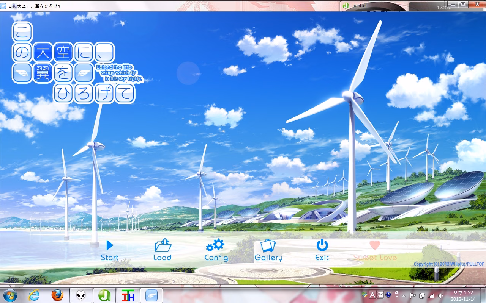The image size is (486, 303).
Task: Mute via the speaker volume icon
Action: pos(440,295)
